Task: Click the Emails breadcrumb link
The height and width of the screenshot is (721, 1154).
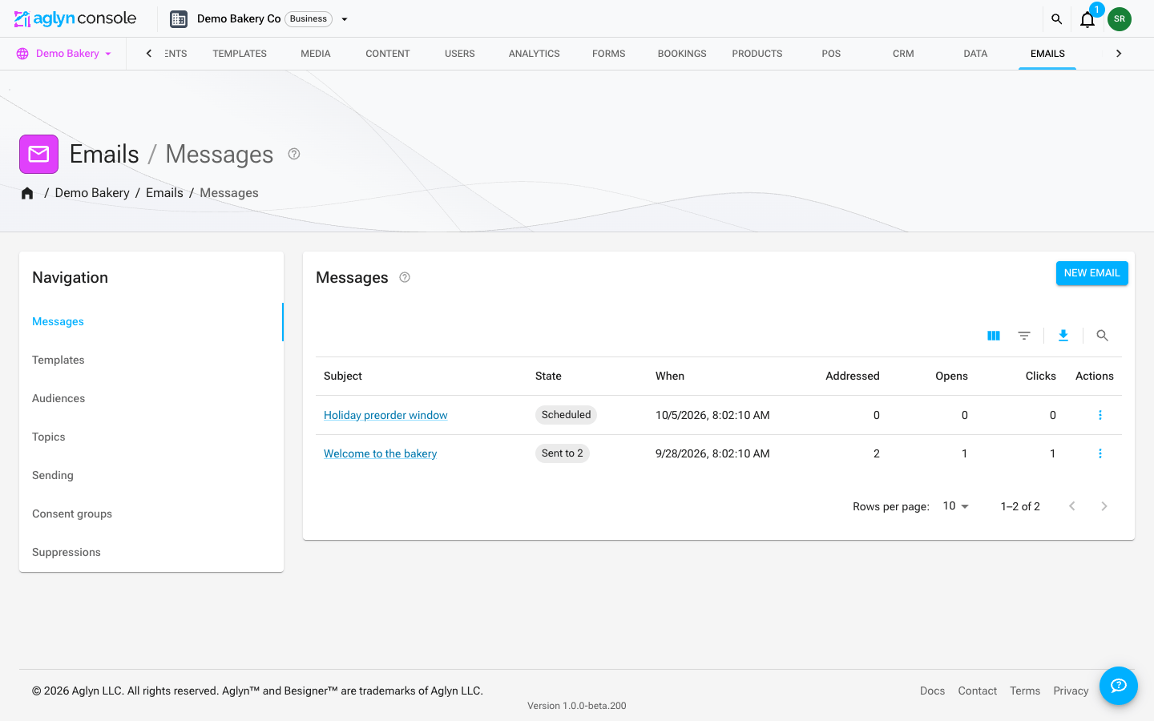Action: [x=164, y=193]
